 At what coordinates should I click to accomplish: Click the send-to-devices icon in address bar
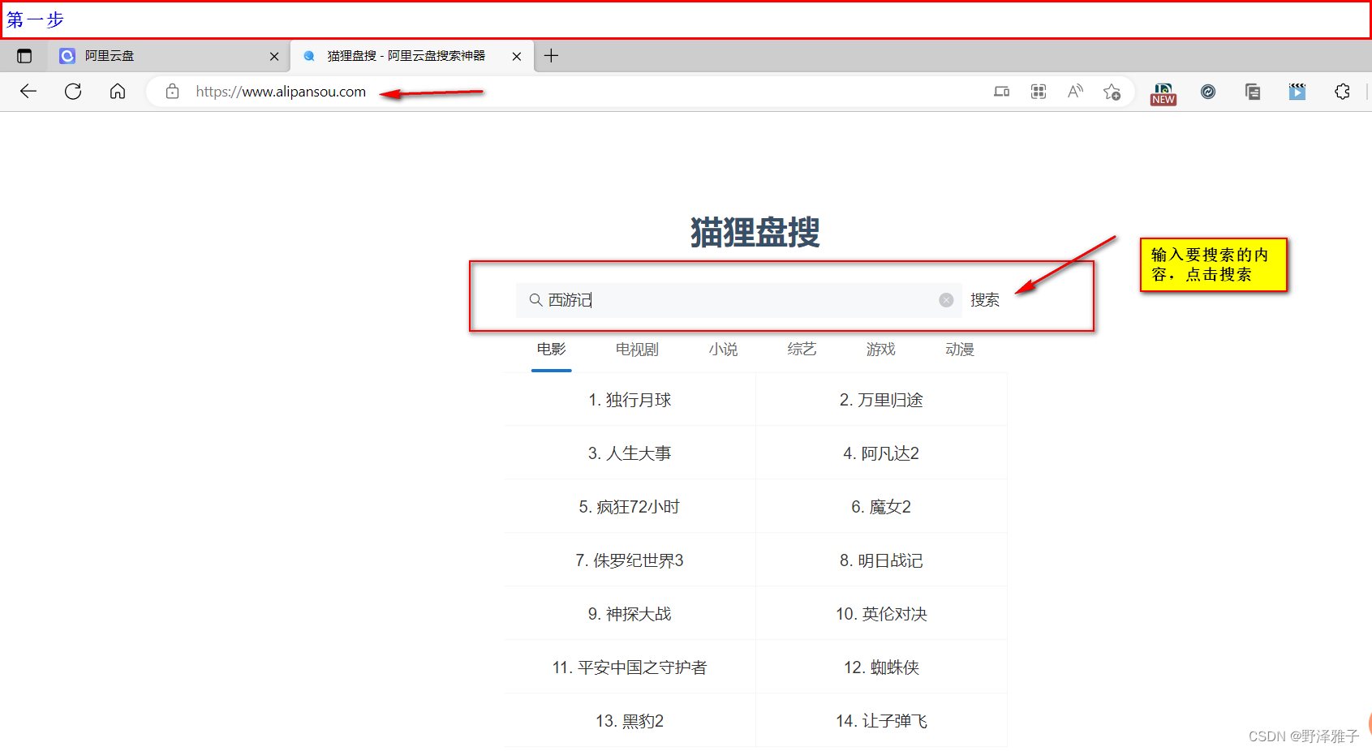1002,92
